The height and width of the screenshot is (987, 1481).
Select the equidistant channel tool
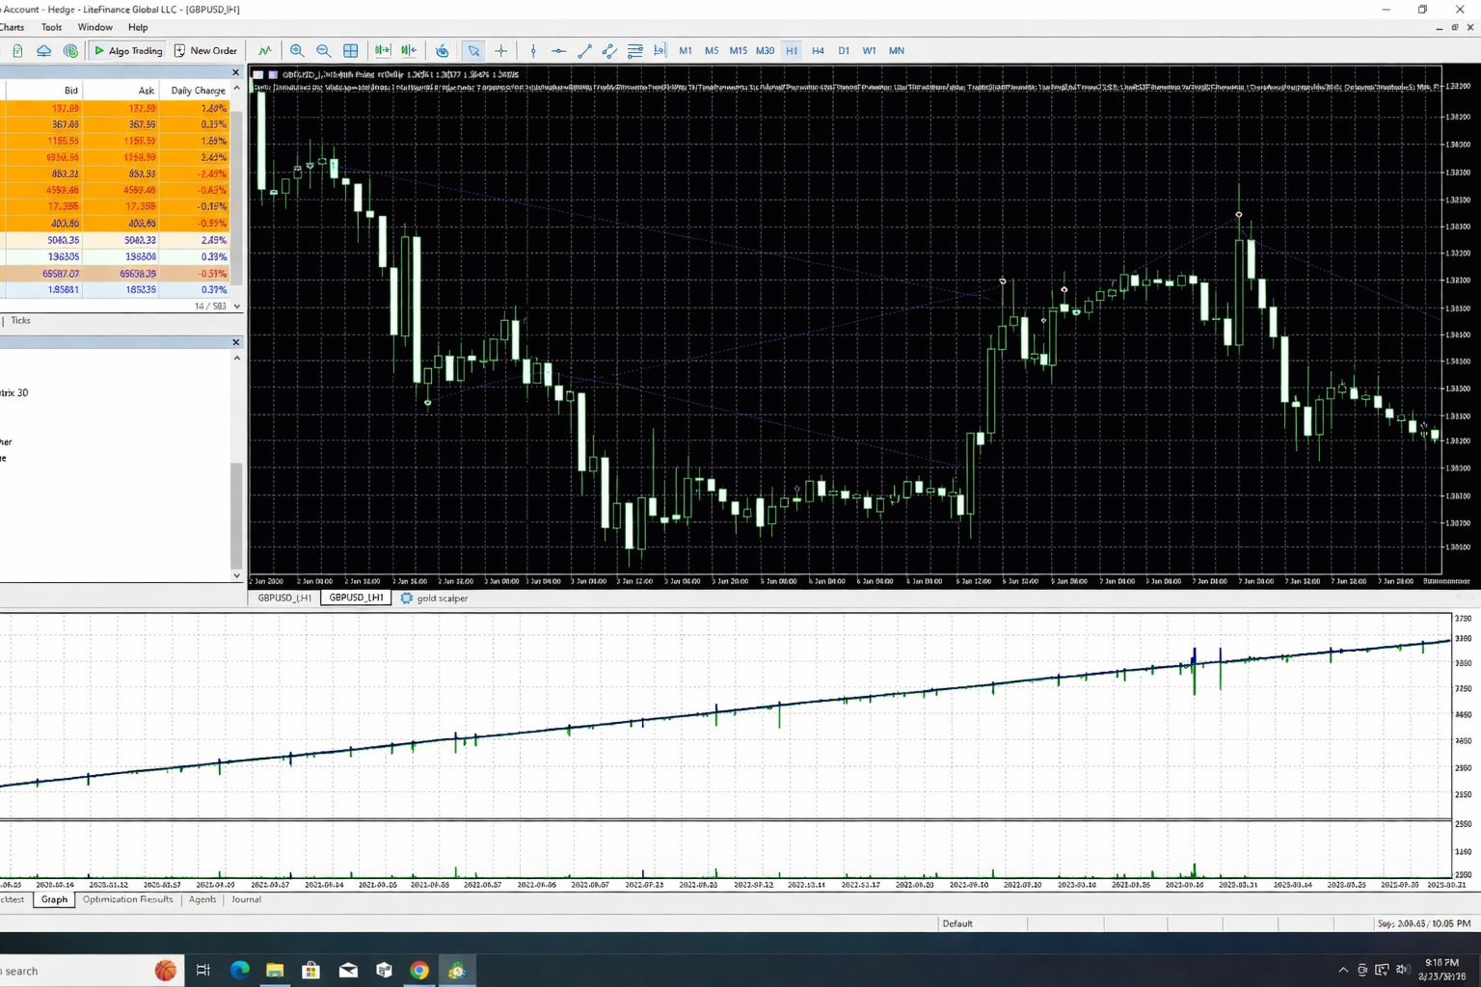point(609,50)
